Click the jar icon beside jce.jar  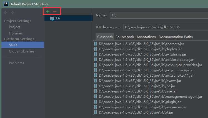[x=96, y=86]
